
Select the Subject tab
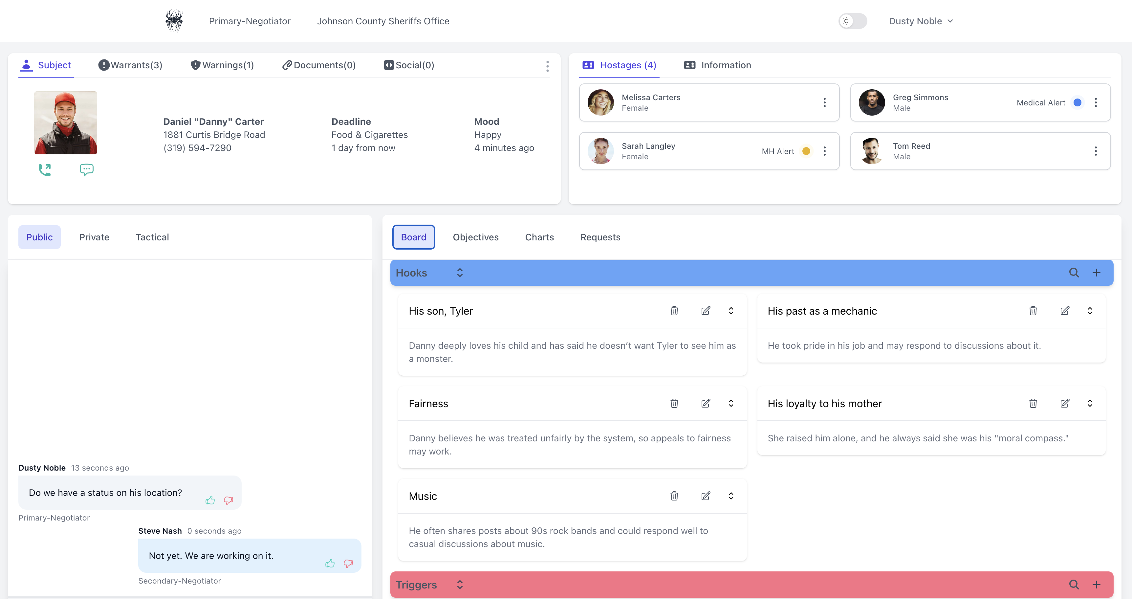pos(46,65)
